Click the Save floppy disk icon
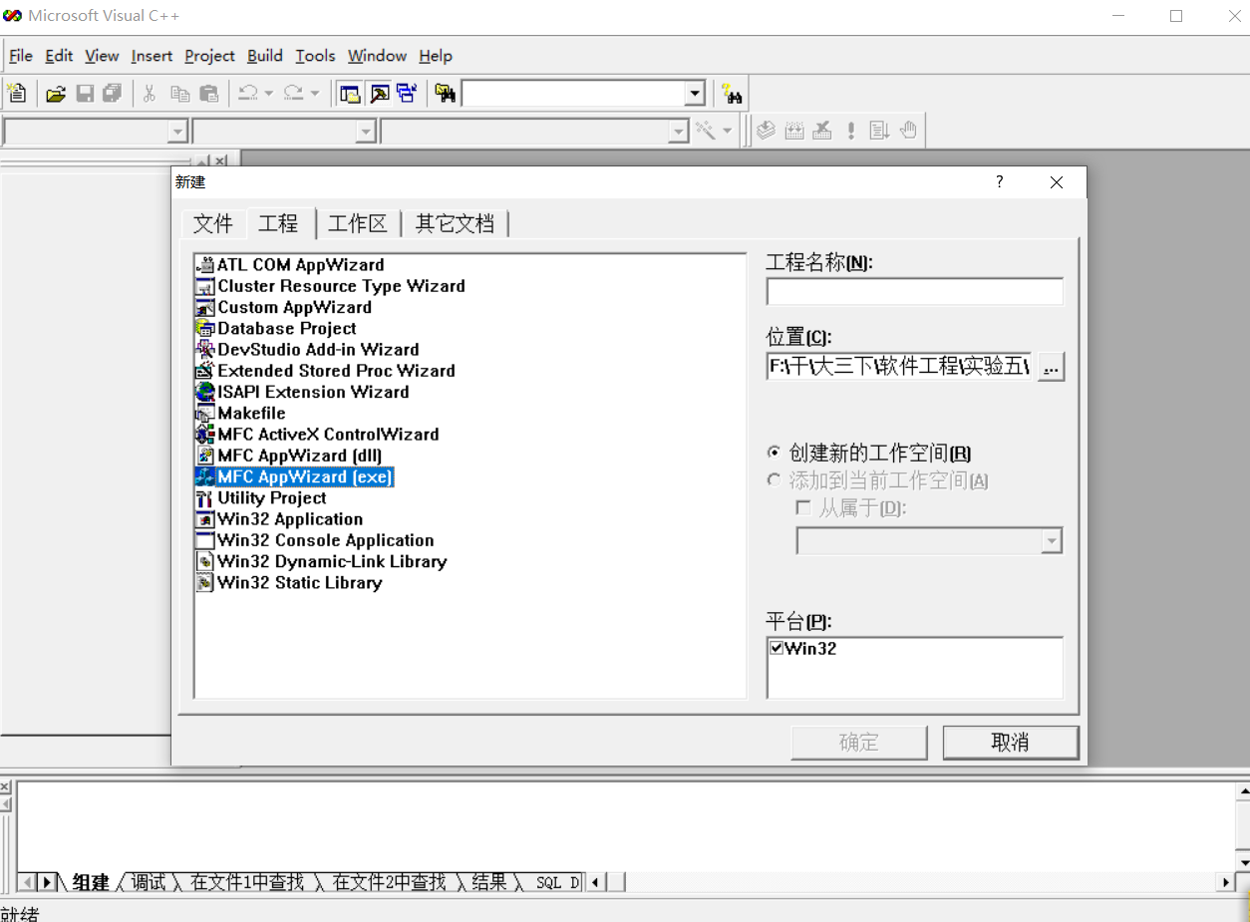This screenshot has width=1250, height=922. click(x=85, y=94)
